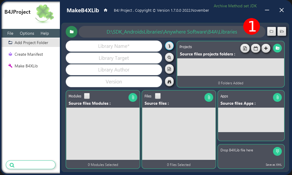Click the Library Target input field
This screenshot has width=292, height=175.
(114, 58)
